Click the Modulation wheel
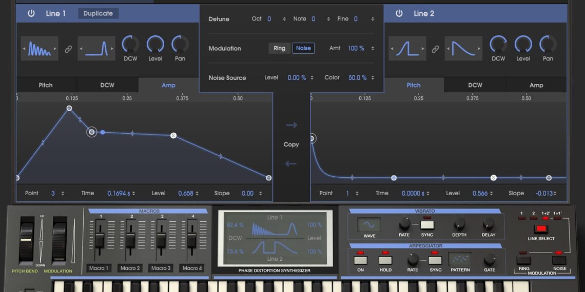The image size is (585, 292). (x=60, y=240)
